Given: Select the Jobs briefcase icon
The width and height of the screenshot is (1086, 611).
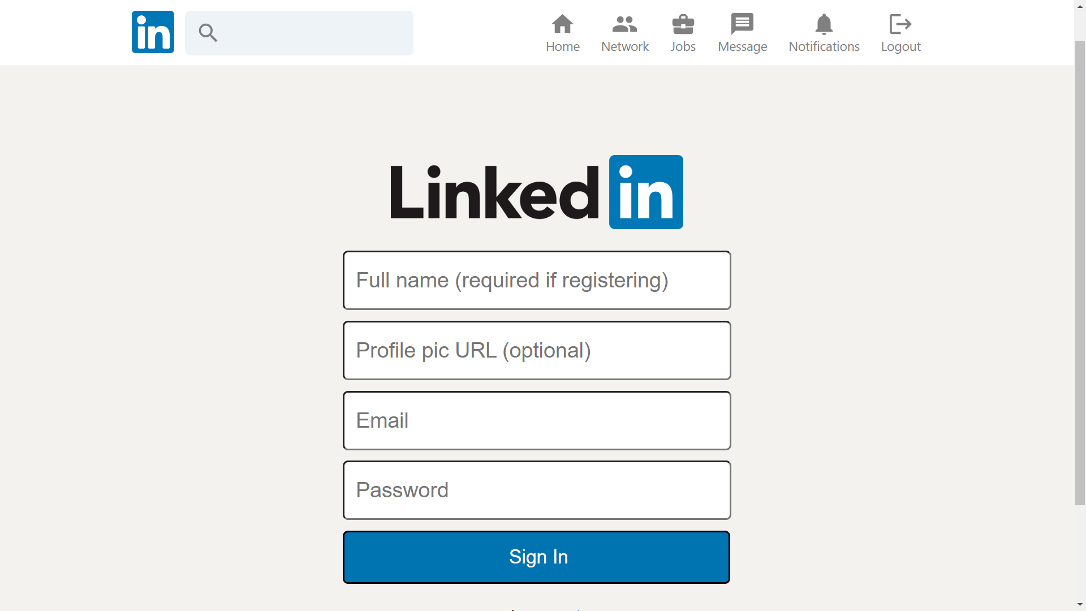Looking at the screenshot, I should click(x=683, y=24).
